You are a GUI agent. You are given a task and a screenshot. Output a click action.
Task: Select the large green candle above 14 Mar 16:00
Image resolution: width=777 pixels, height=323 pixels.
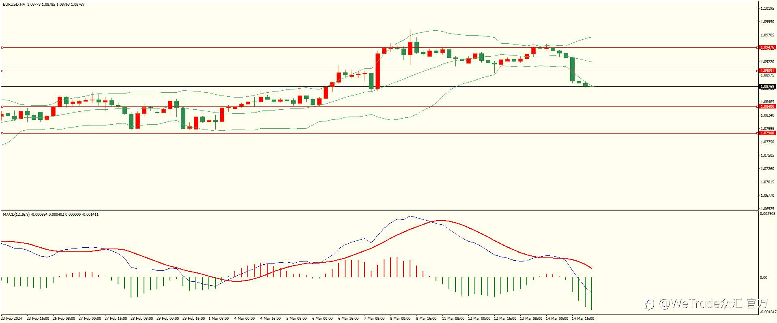pyautogui.click(x=573, y=69)
